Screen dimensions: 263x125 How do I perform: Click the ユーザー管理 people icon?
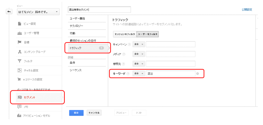click(19, 33)
